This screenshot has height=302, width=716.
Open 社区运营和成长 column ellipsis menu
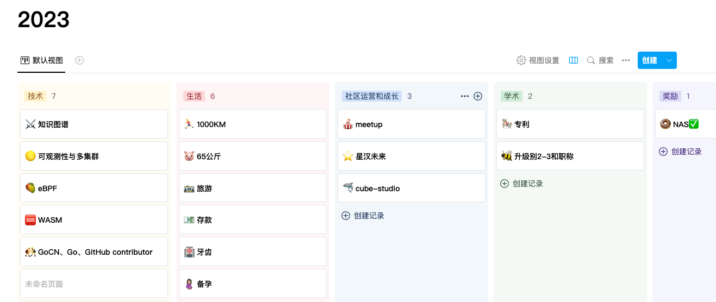(464, 96)
